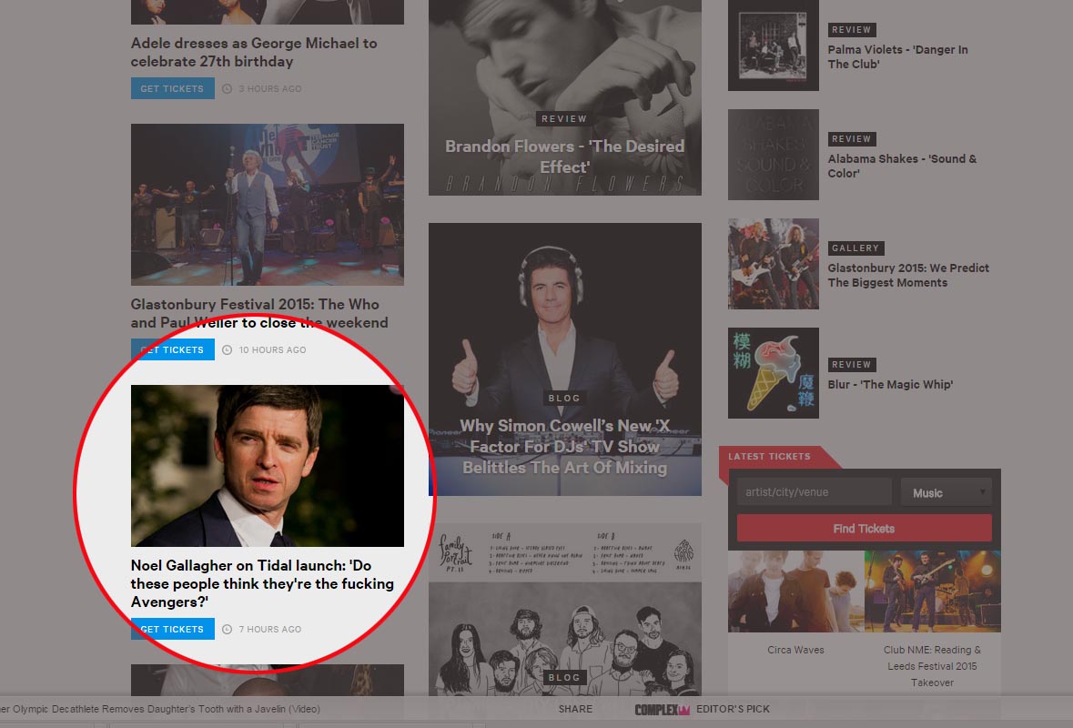Viewport: 1073px width, 728px height.
Task: Open Editor's Pick in the bottom bar
Action: [733, 709]
